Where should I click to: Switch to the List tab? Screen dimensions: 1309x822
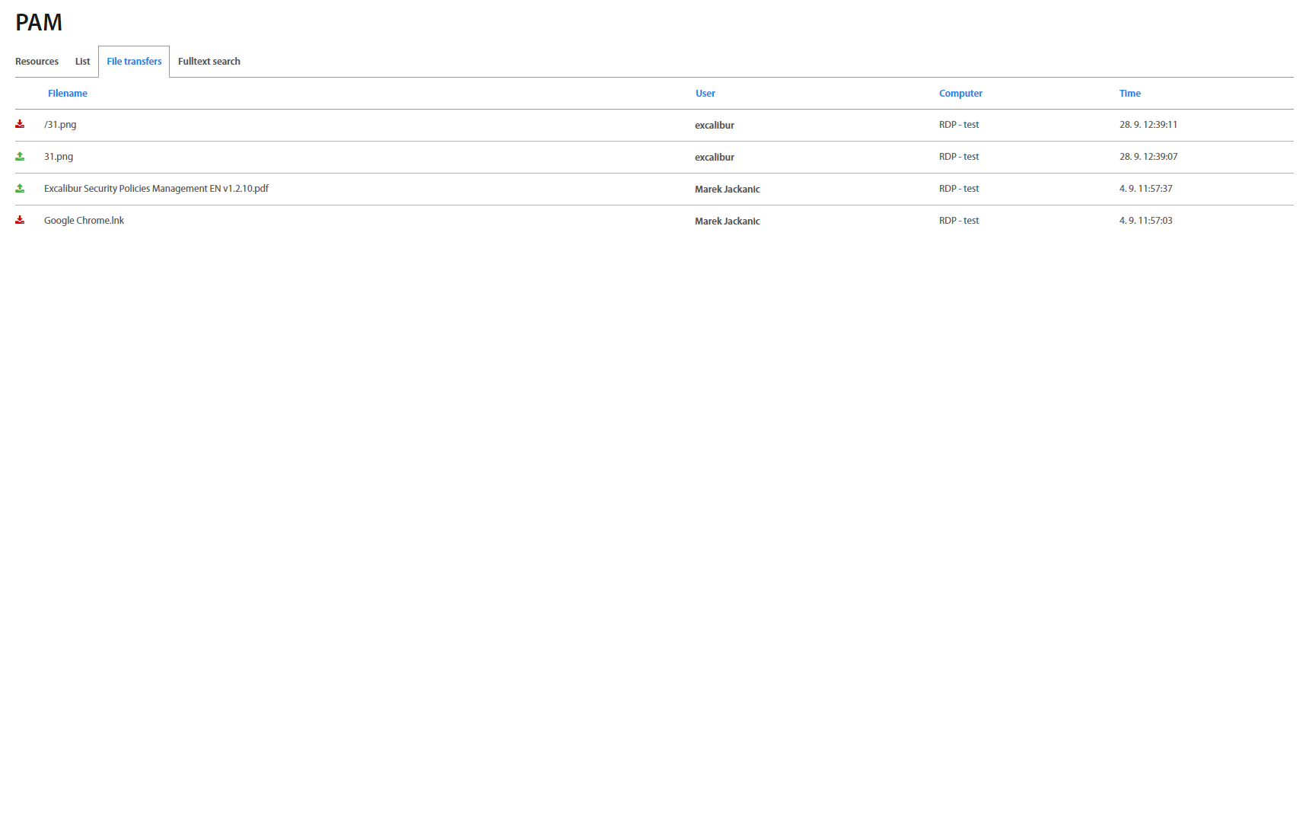click(x=82, y=62)
